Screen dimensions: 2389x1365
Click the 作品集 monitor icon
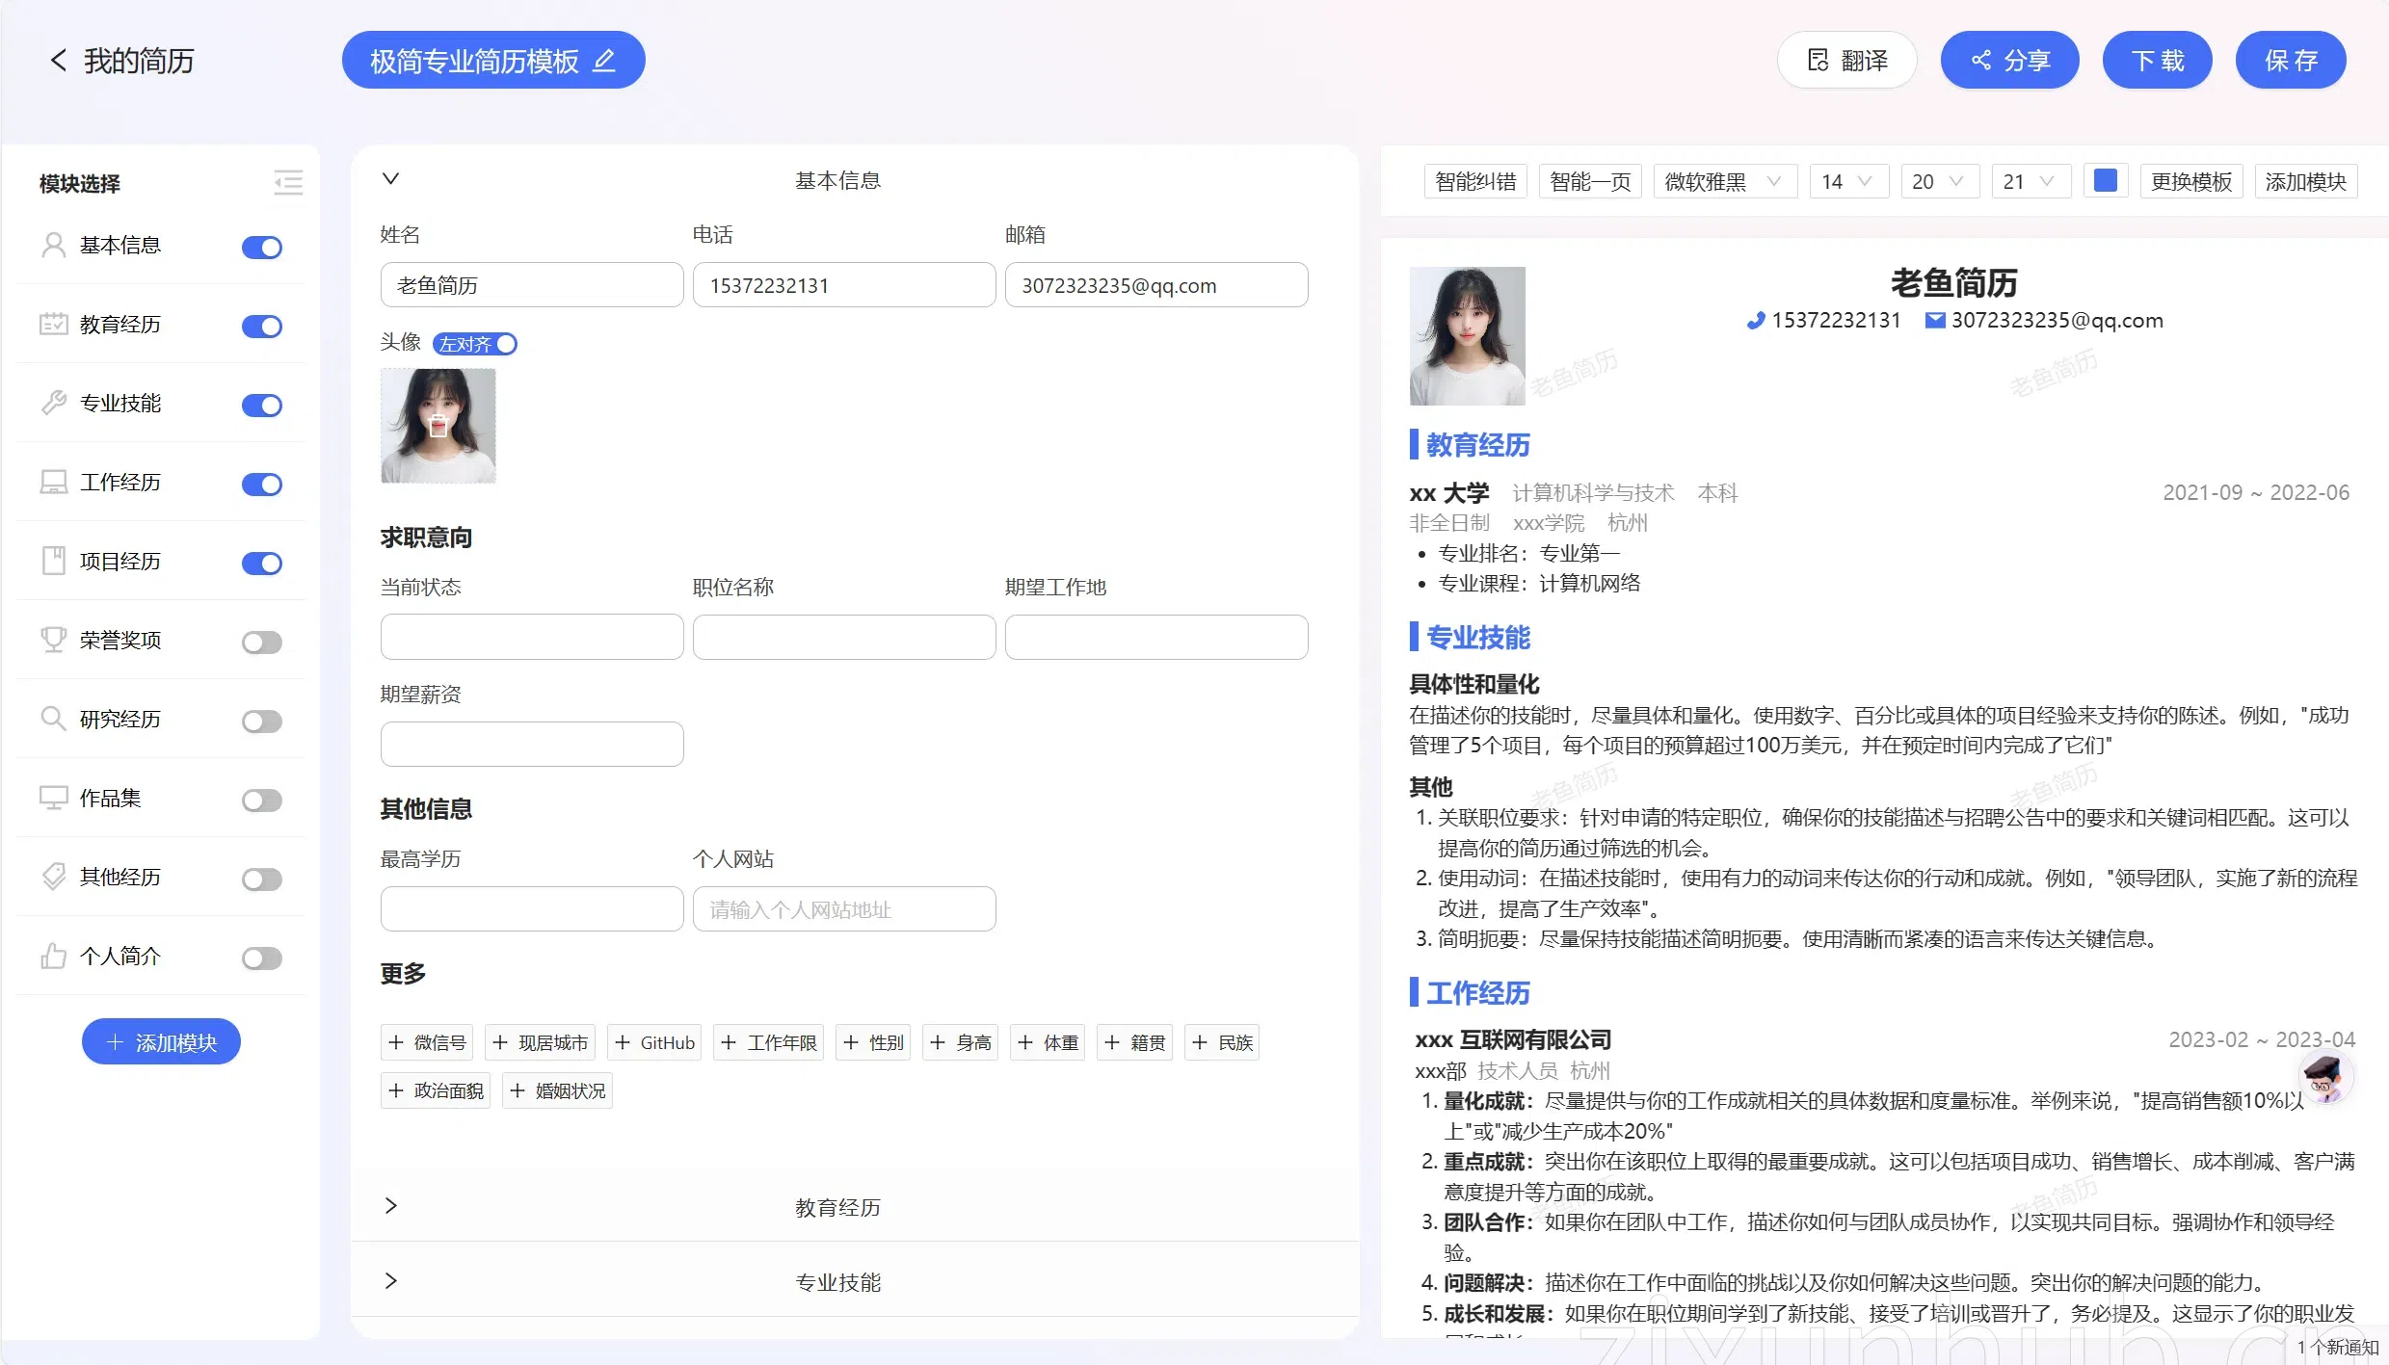tap(54, 799)
